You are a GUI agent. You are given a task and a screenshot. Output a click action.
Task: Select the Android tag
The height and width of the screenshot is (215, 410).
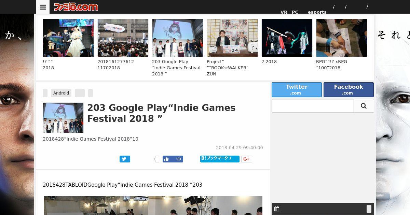pos(61,93)
